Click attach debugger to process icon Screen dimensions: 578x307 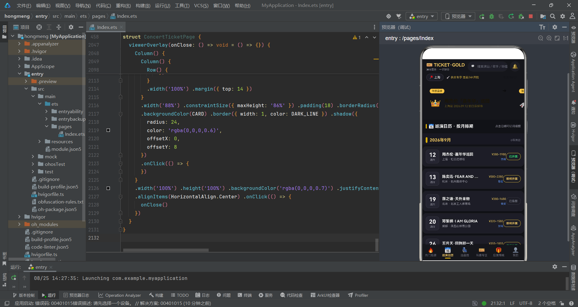(521, 17)
